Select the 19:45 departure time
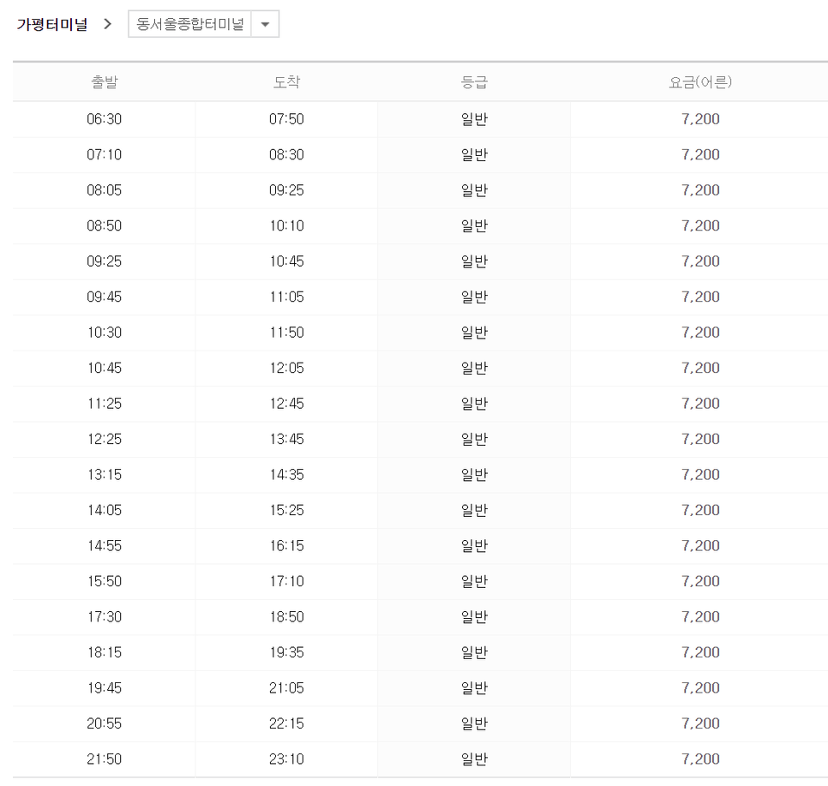 (x=104, y=687)
